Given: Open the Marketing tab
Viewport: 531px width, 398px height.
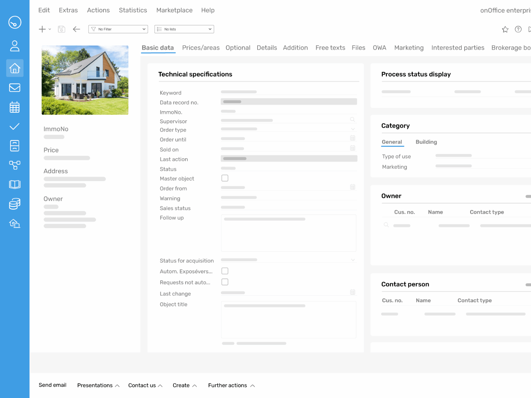Looking at the screenshot, I should click(409, 48).
